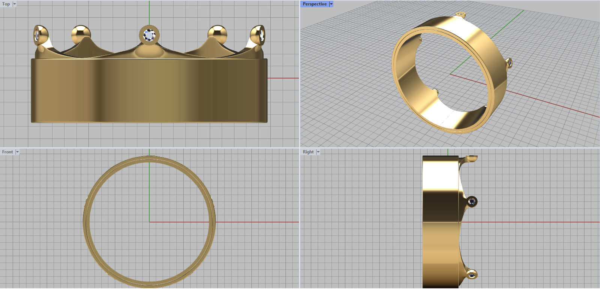Open the Top viewport dropdown arrow
Image resolution: width=600 pixels, height=289 pixels.
tap(15, 4)
